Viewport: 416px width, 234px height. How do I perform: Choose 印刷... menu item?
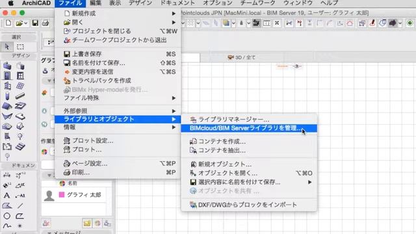point(118,172)
